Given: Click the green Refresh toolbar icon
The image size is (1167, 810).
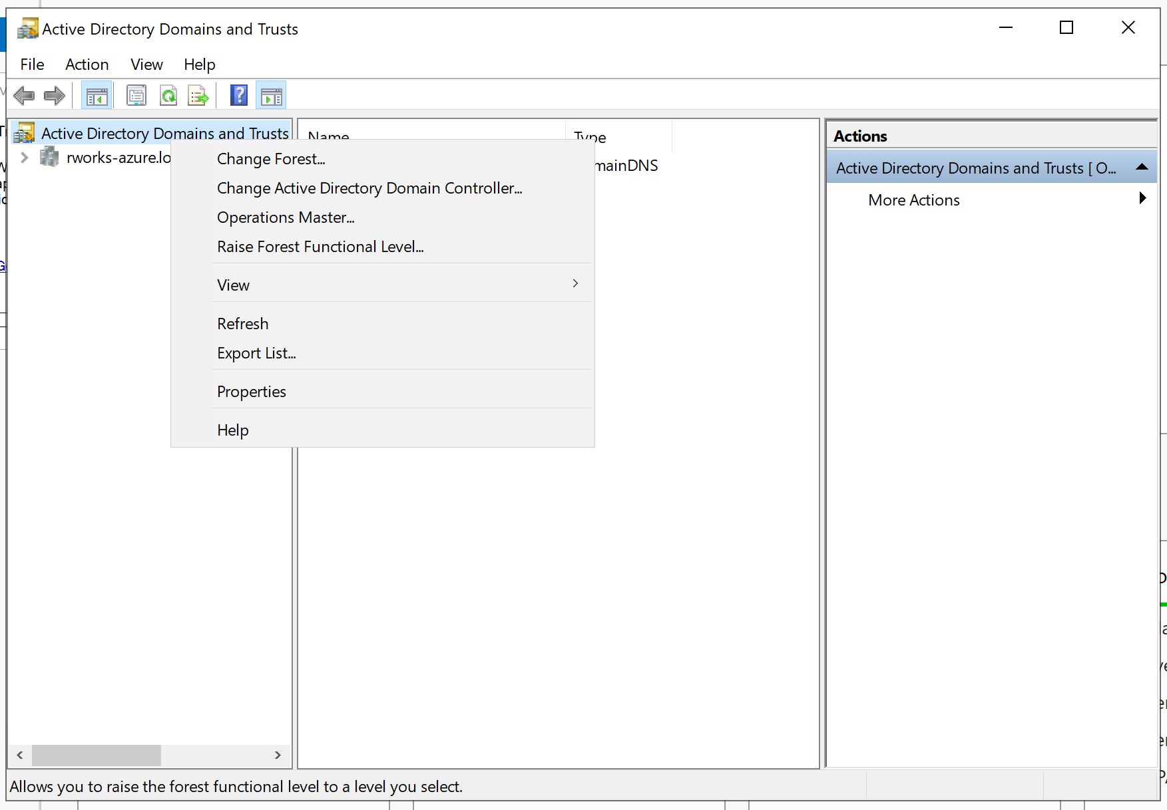Looking at the screenshot, I should click(x=168, y=96).
